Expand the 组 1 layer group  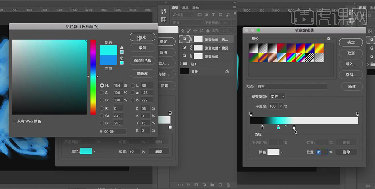click(181, 64)
